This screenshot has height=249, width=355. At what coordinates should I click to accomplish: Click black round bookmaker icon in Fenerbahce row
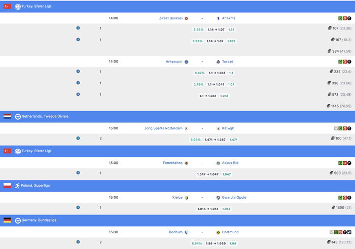(349, 163)
